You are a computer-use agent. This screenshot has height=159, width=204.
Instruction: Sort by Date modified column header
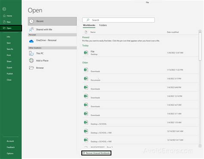point(173,32)
